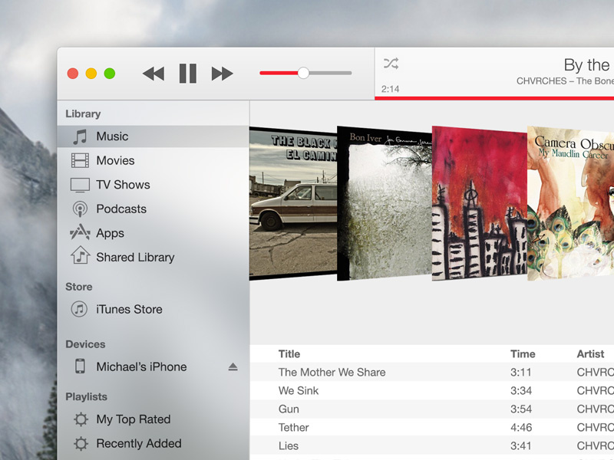Click the red song progress bar
Image resolution: width=614 pixels, height=460 pixels.
(x=494, y=98)
